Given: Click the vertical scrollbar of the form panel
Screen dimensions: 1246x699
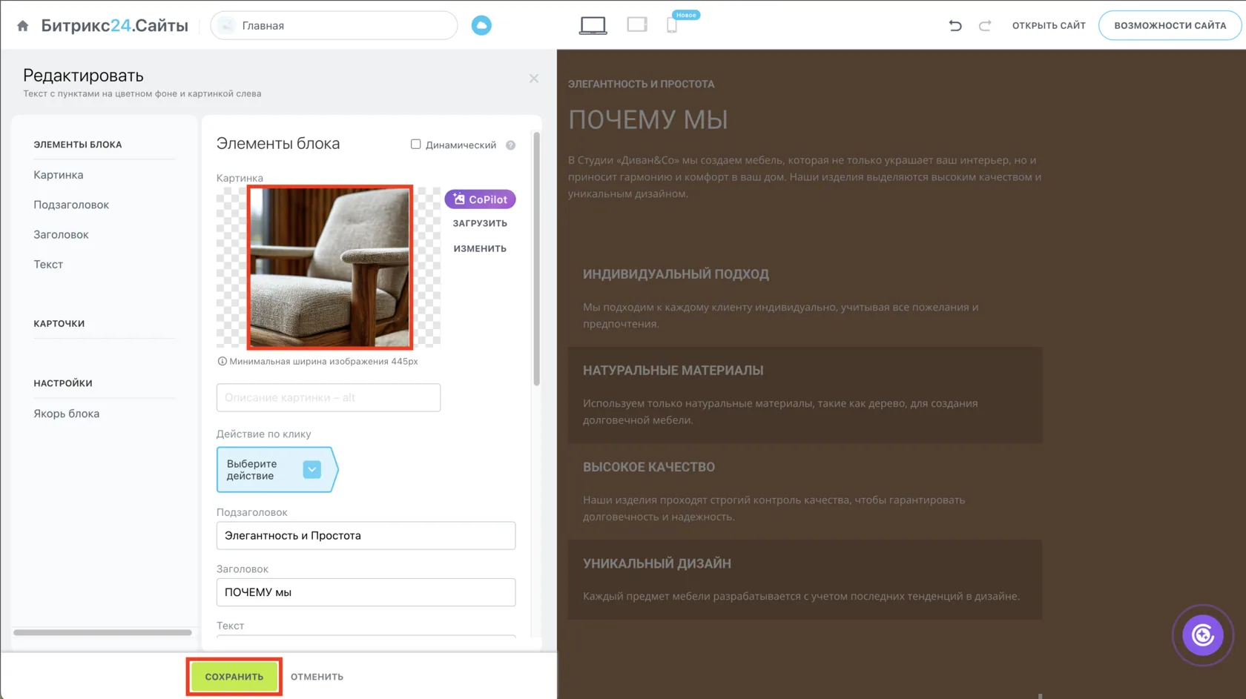Looking at the screenshot, I should pos(536,259).
